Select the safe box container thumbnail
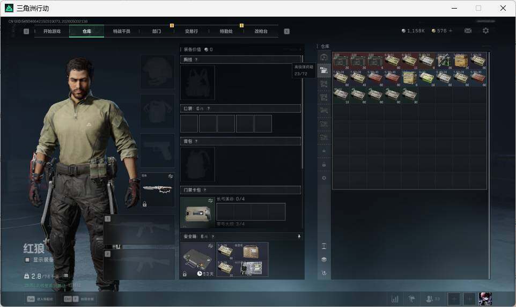Screen dimensions: 516x307 197,260
